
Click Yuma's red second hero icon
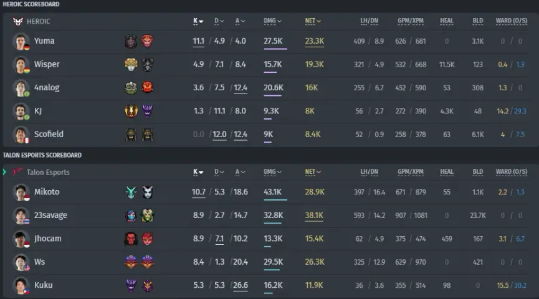pyautogui.click(x=147, y=41)
